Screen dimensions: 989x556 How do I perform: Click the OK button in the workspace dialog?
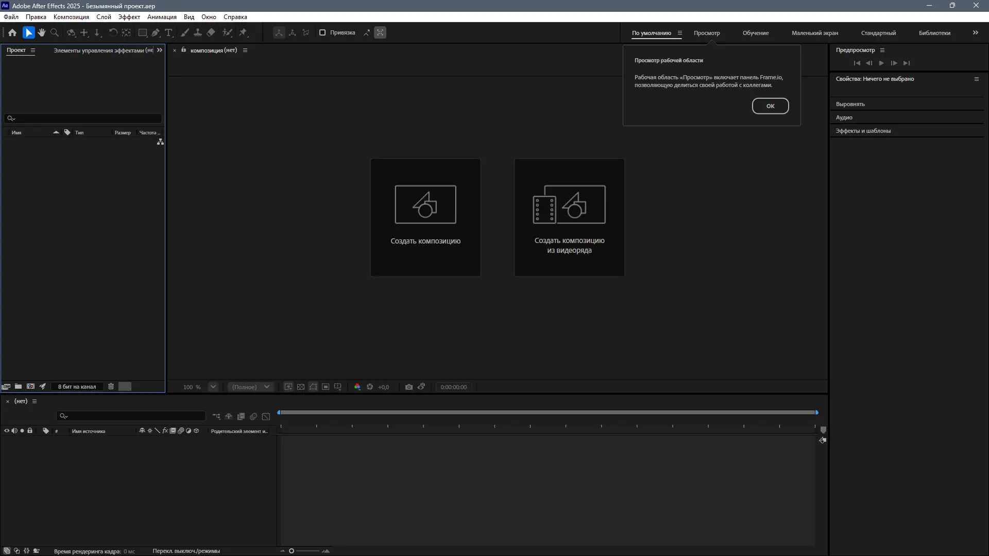click(770, 106)
